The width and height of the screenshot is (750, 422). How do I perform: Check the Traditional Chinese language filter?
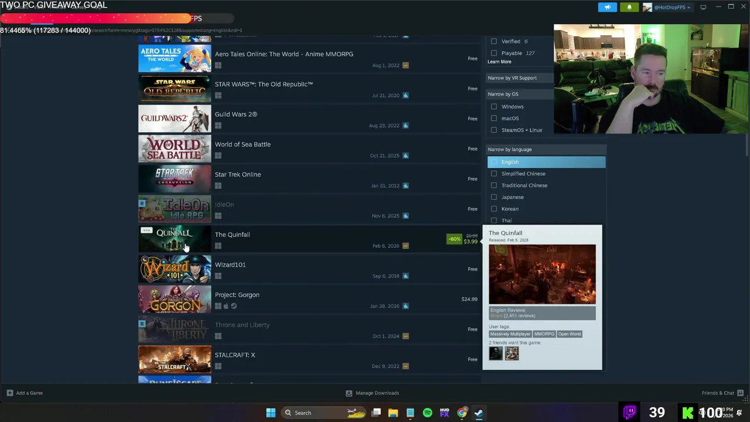(x=494, y=185)
